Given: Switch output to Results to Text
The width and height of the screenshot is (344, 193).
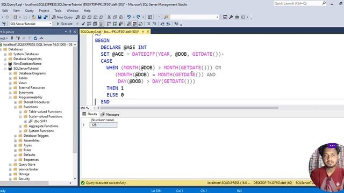Looking at the screenshot, I should point(129,24).
